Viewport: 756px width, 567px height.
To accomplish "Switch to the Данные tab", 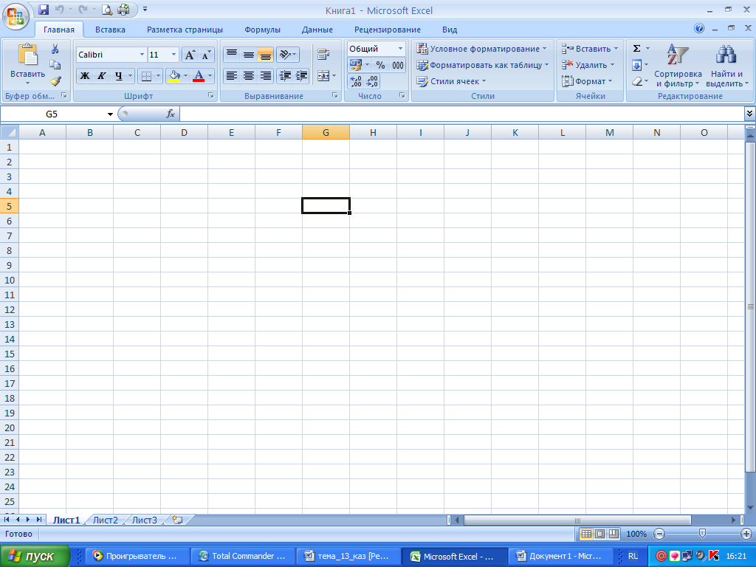I will 317,30.
